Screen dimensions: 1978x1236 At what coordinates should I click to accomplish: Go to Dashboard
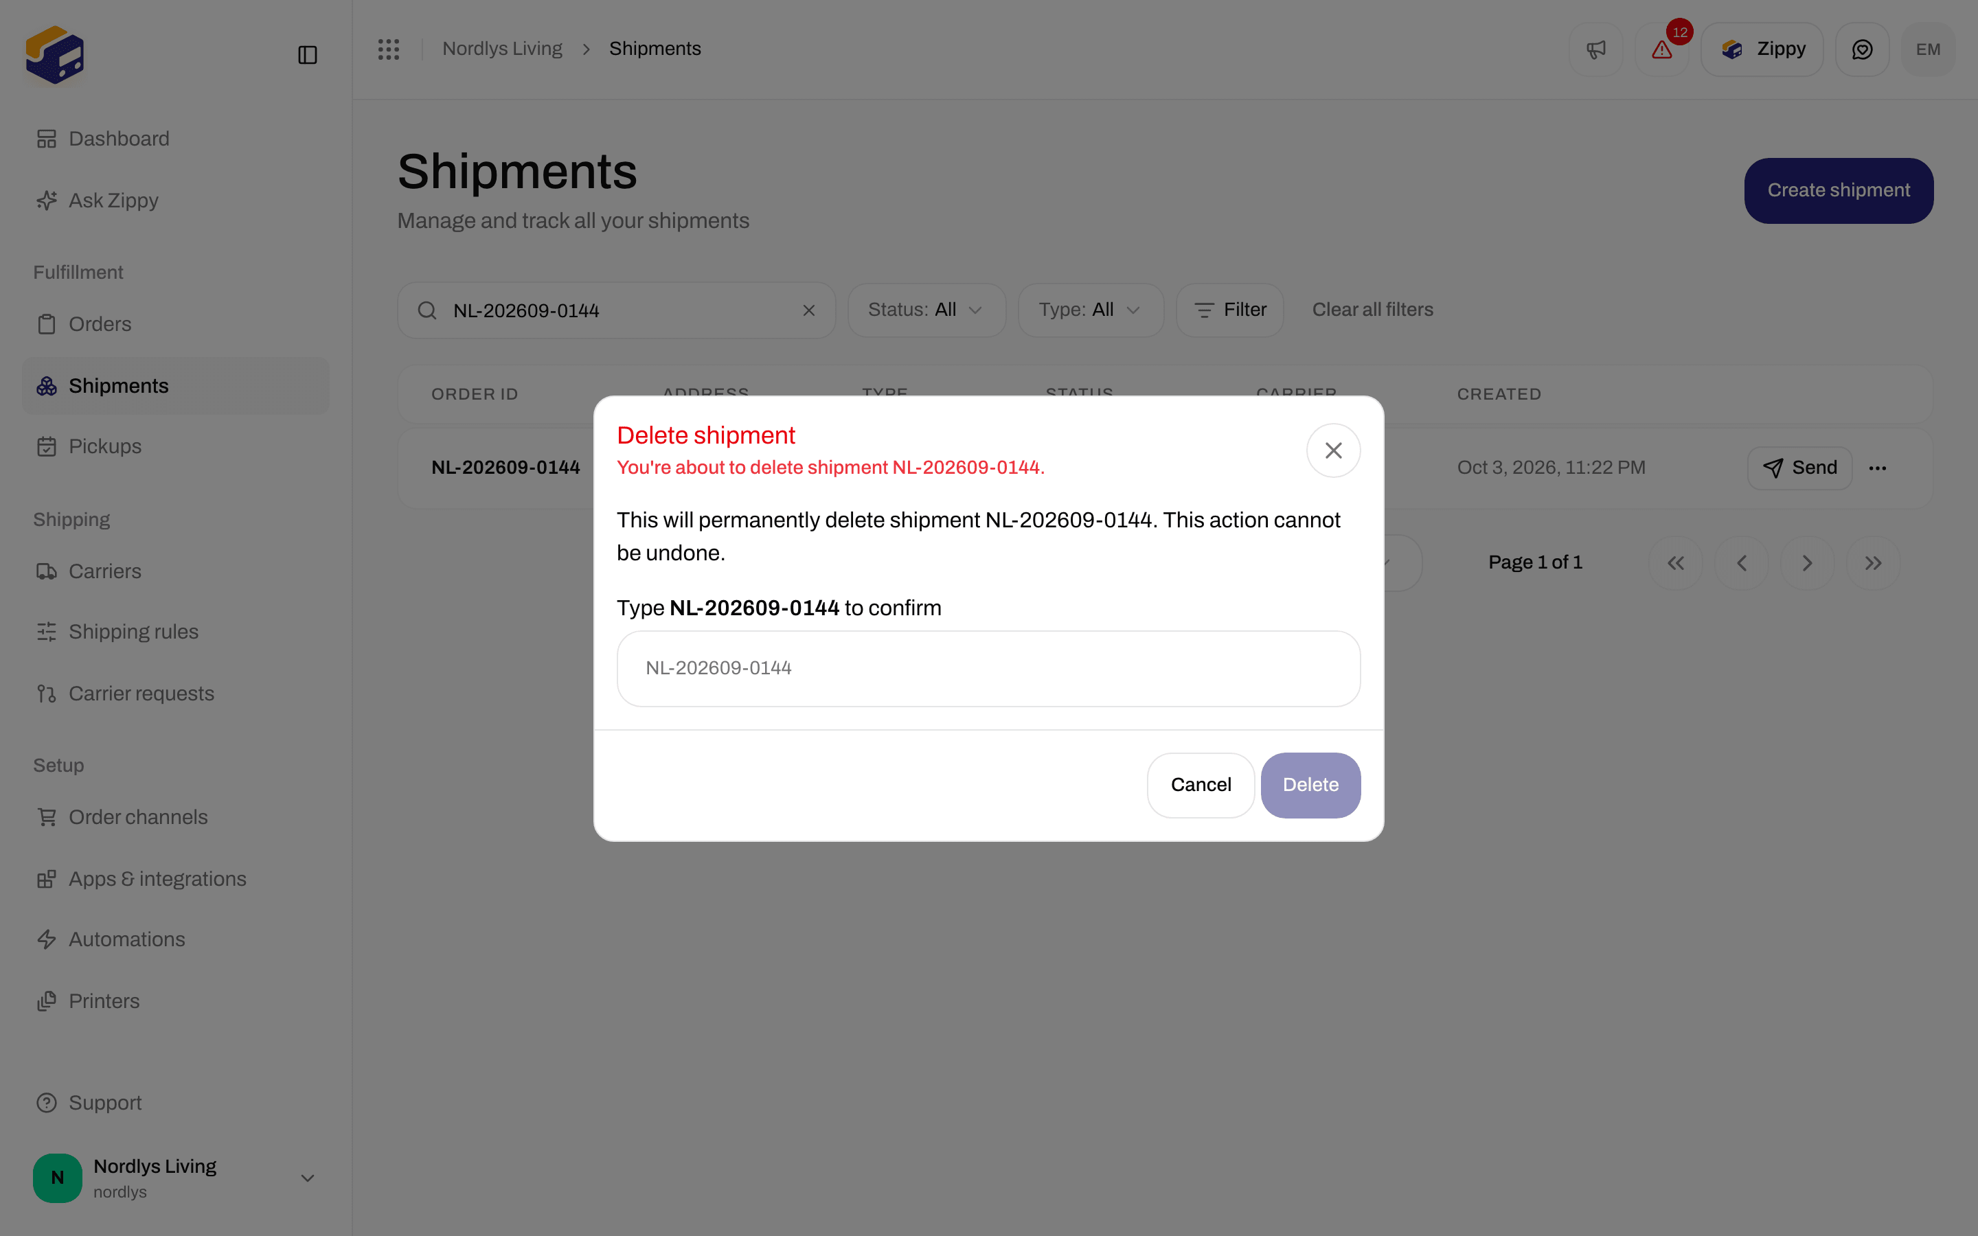pyautogui.click(x=175, y=139)
